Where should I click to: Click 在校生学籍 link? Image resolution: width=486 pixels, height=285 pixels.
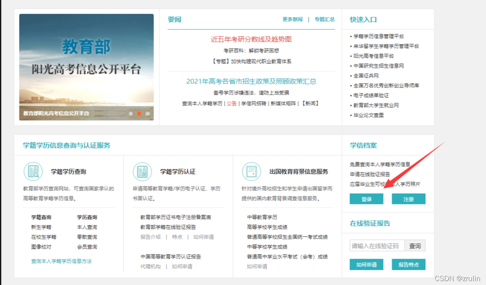(44, 237)
